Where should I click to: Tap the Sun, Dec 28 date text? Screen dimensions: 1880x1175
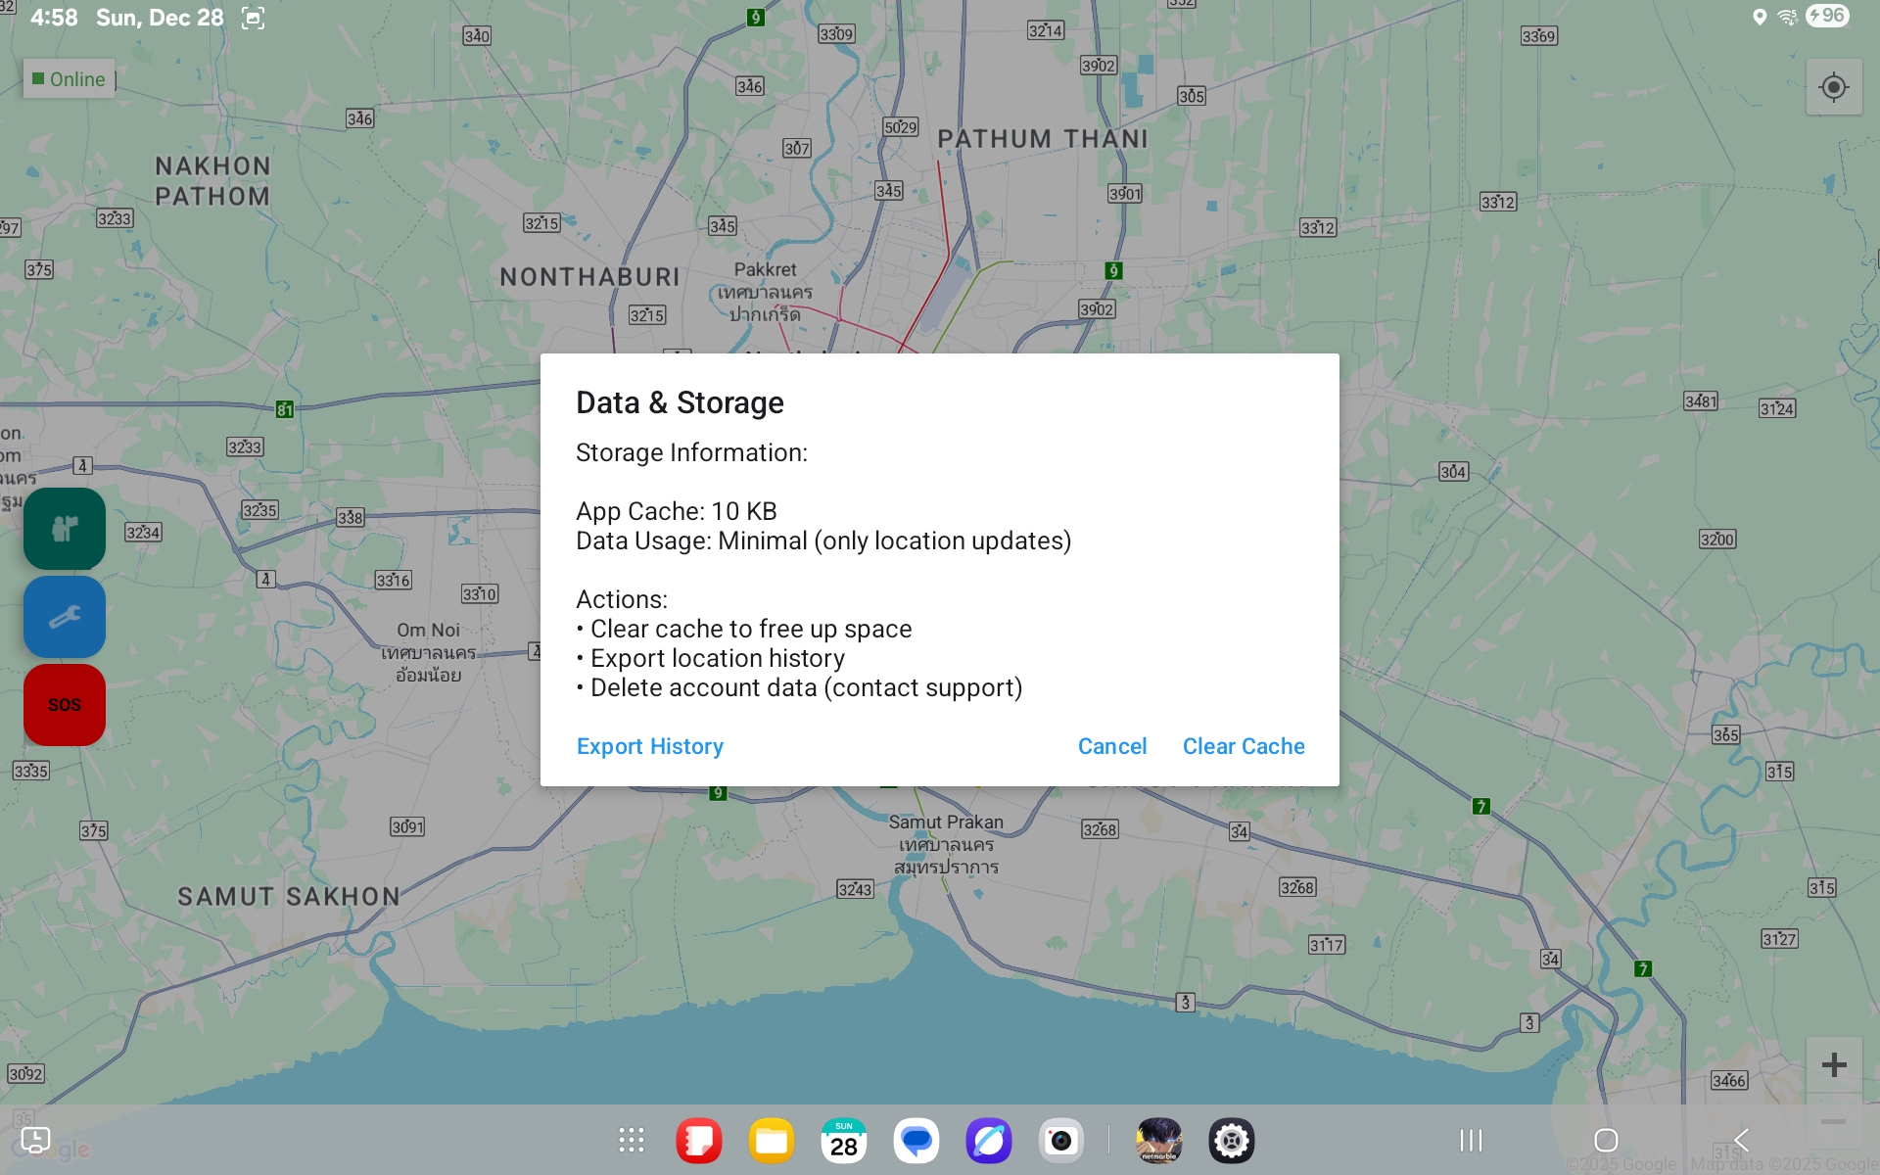click(160, 18)
